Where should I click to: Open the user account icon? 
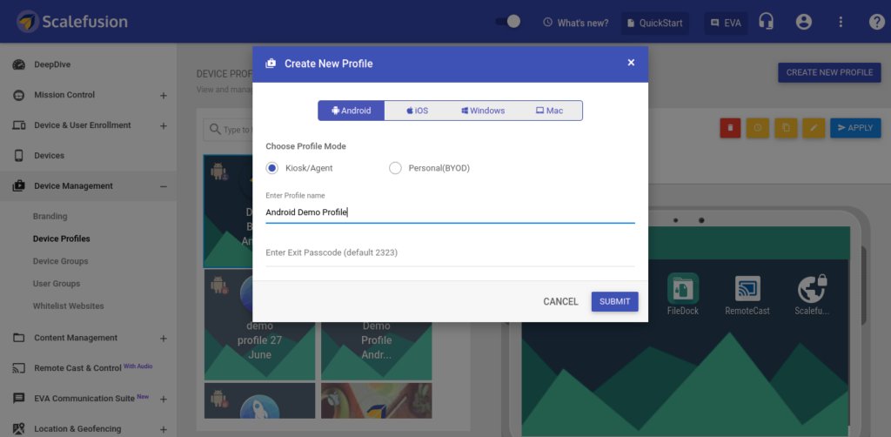803,22
